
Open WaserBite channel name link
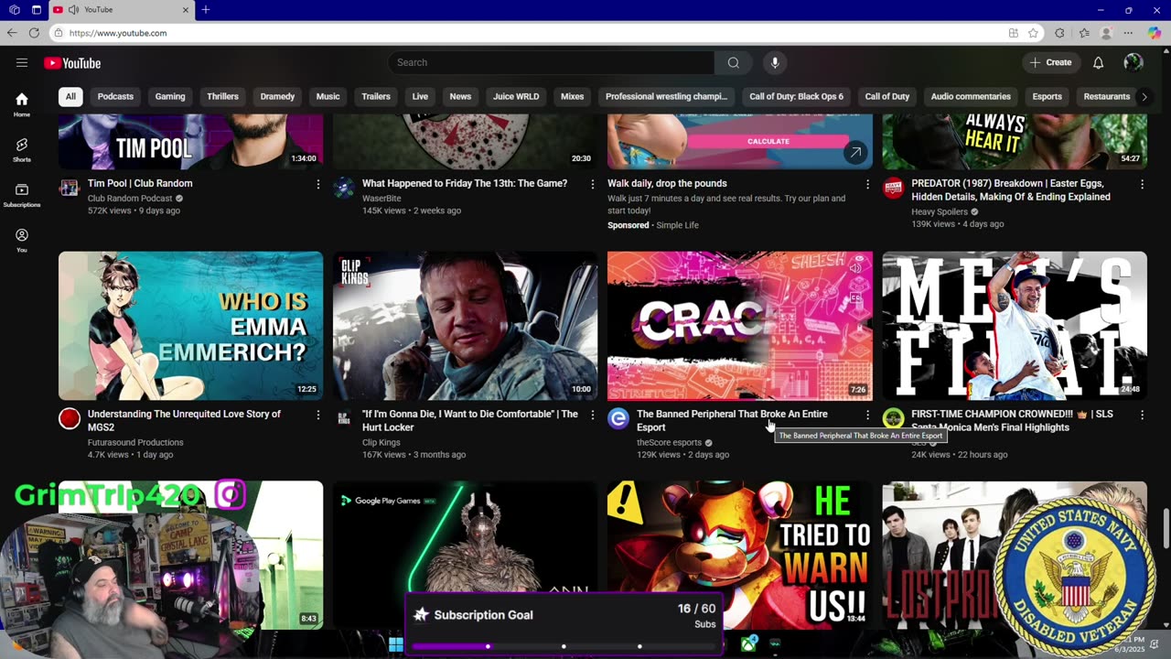coord(381,198)
